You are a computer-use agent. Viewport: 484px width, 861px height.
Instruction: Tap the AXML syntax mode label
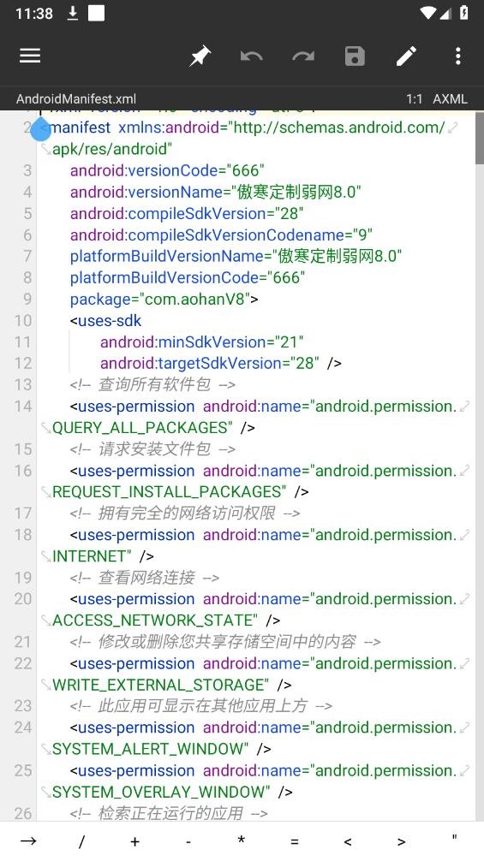[450, 98]
